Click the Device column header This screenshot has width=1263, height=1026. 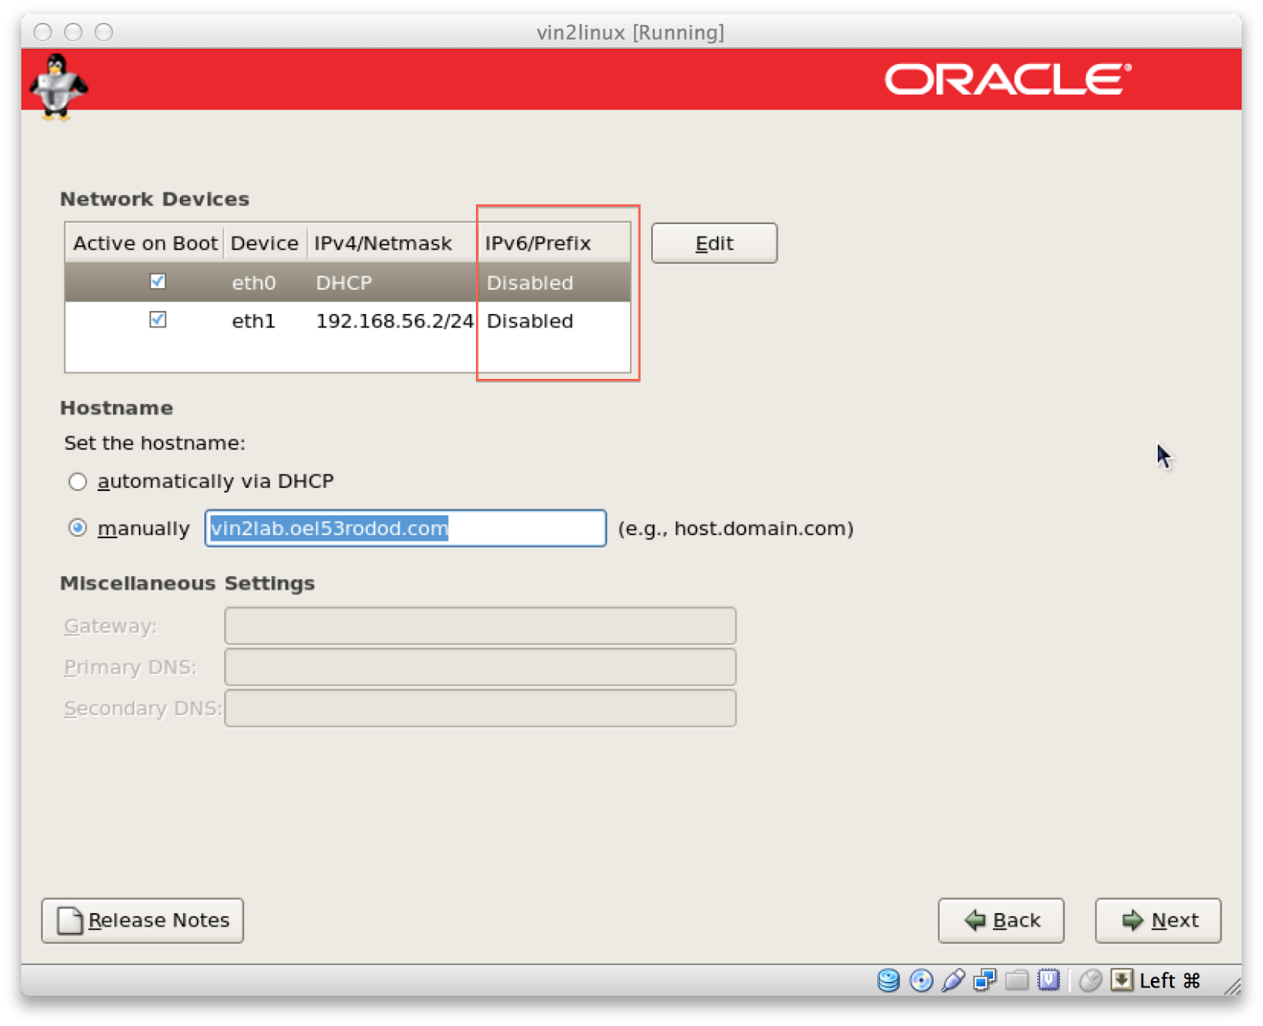(x=265, y=243)
